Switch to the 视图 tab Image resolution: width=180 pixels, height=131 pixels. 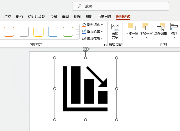(77, 17)
